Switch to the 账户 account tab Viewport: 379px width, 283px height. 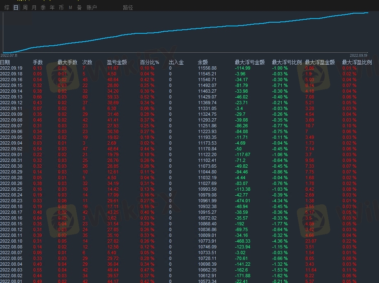pos(92,7)
